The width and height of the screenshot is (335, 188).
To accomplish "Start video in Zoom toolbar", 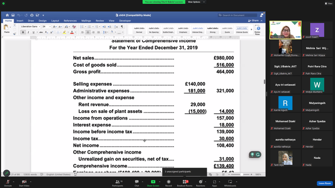I will (24, 183).
